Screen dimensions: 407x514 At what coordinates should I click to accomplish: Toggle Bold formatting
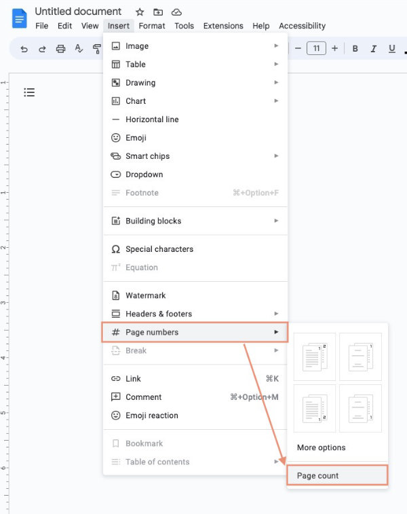(x=355, y=49)
